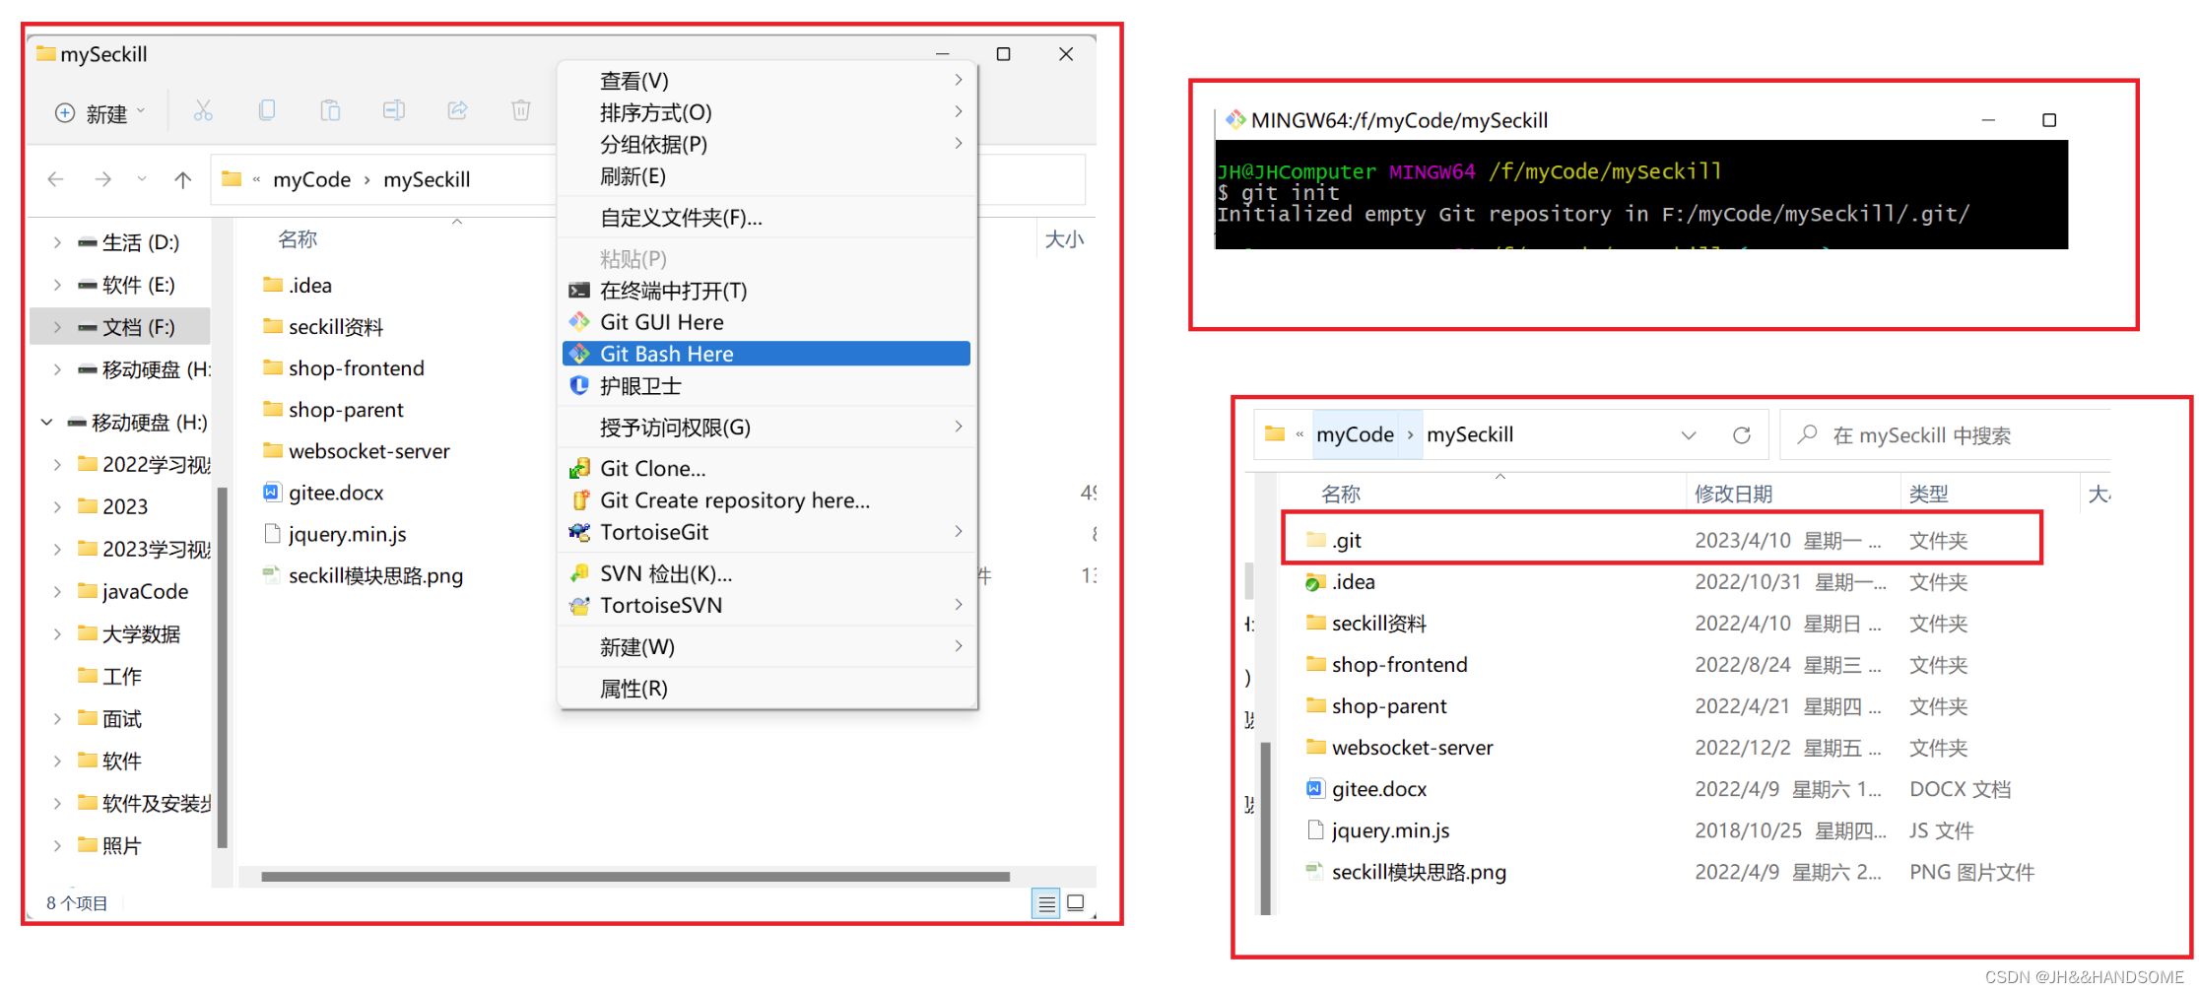
Task: Open 排序方式(O) submenu
Action: (x=766, y=112)
